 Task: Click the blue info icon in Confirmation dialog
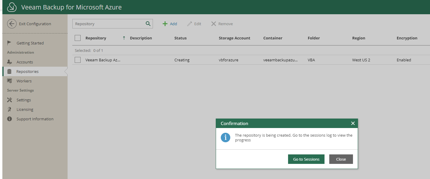(x=226, y=138)
